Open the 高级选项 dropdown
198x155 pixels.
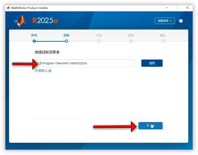coord(164,21)
